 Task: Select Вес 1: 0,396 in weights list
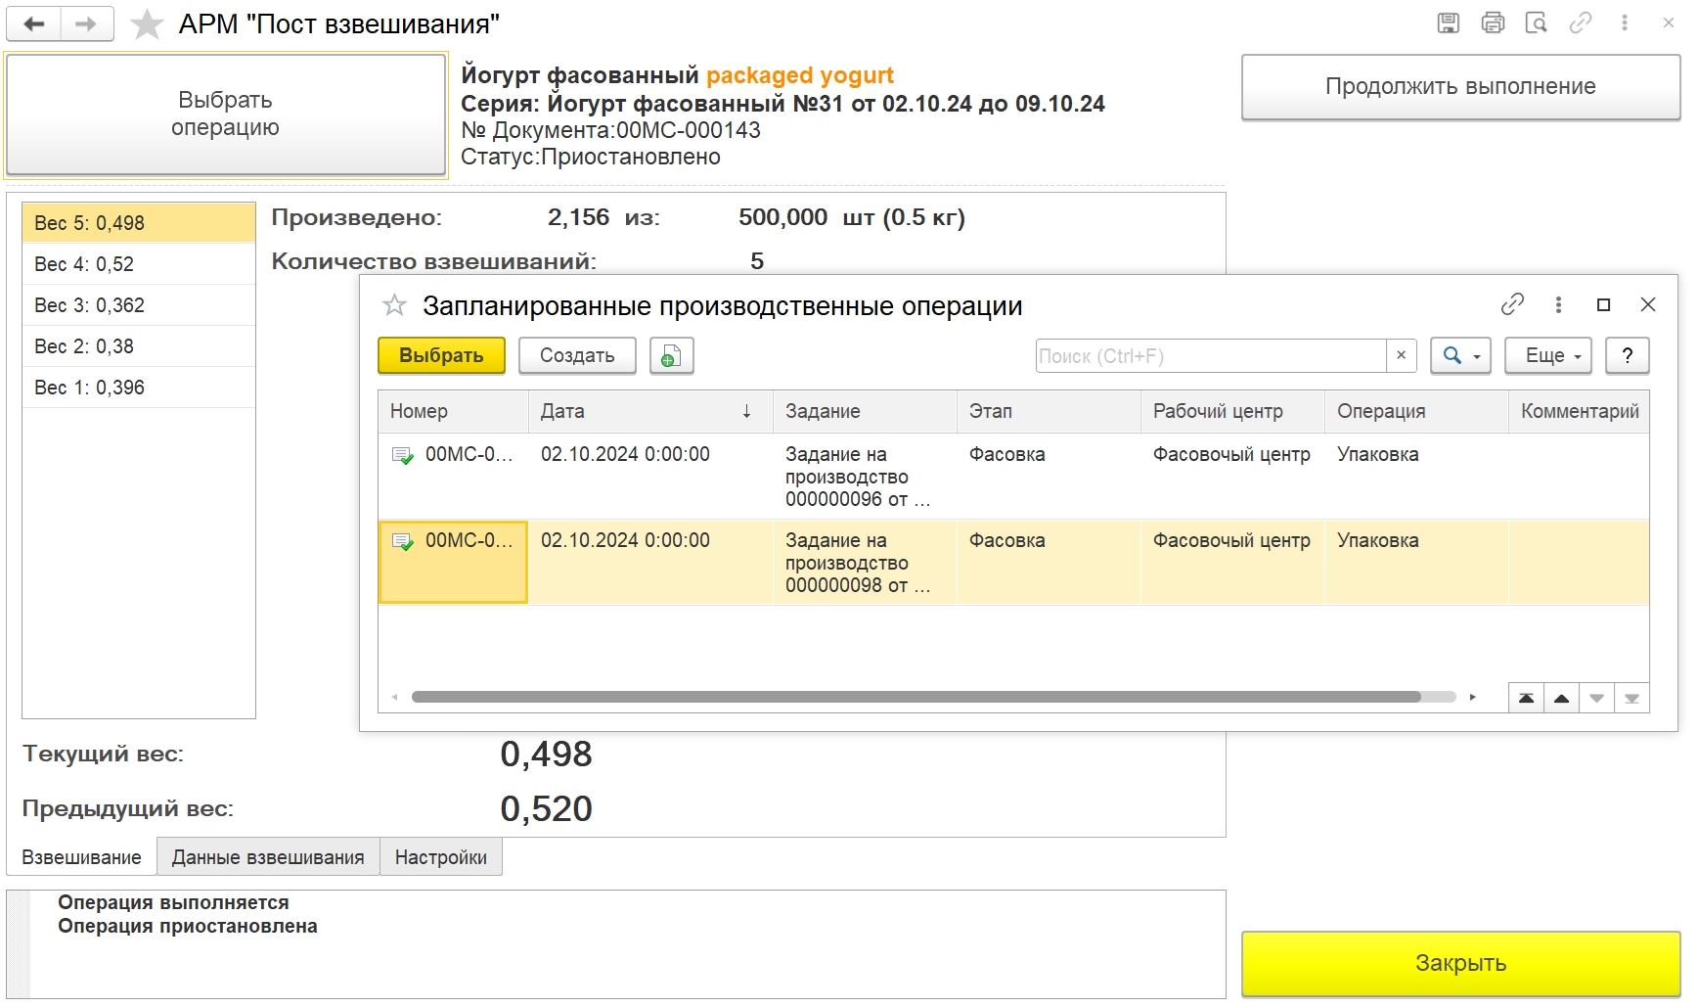139,388
